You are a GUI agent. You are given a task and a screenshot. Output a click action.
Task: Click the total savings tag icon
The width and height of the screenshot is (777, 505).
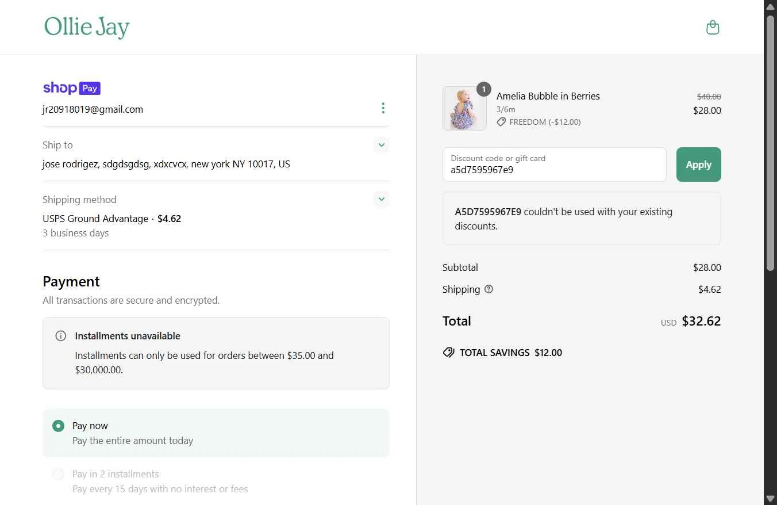pyautogui.click(x=448, y=353)
